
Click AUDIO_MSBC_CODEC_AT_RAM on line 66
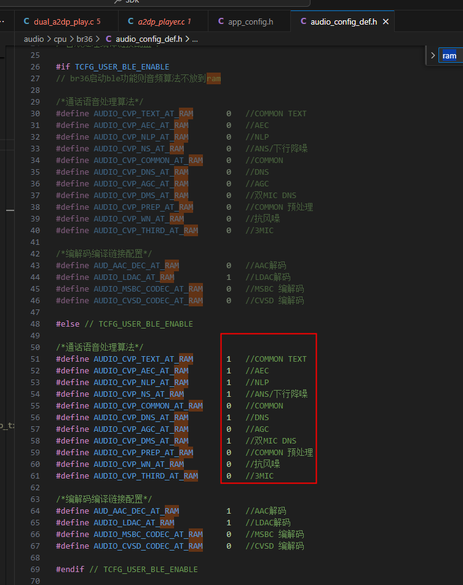148,535
